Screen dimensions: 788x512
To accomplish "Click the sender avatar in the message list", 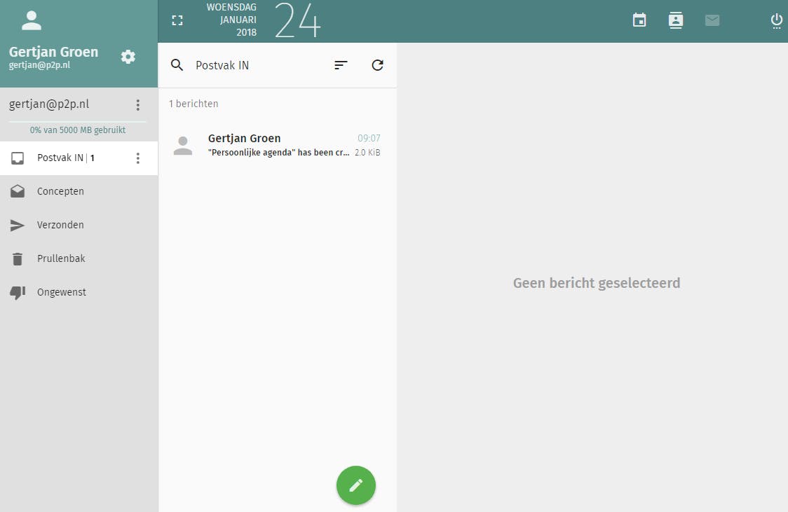I will tap(183, 145).
